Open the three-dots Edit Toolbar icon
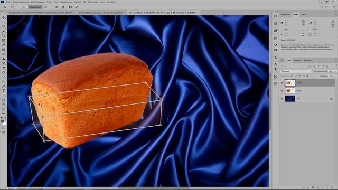The width and height of the screenshot is (338, 190). pyautogui.click(x=4, y=113)
